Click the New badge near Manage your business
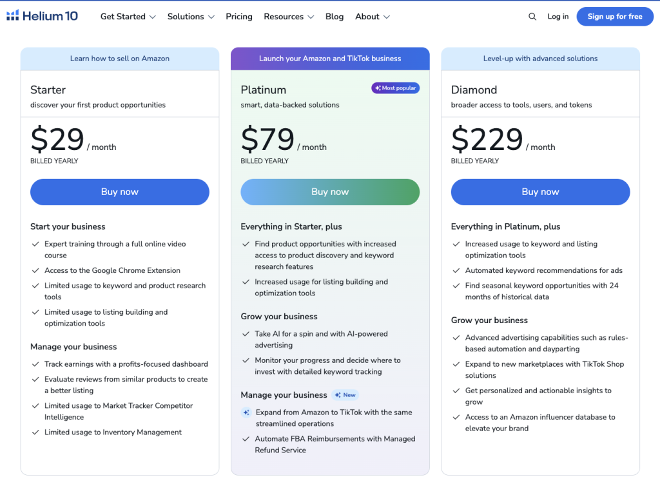 (345, 395)
